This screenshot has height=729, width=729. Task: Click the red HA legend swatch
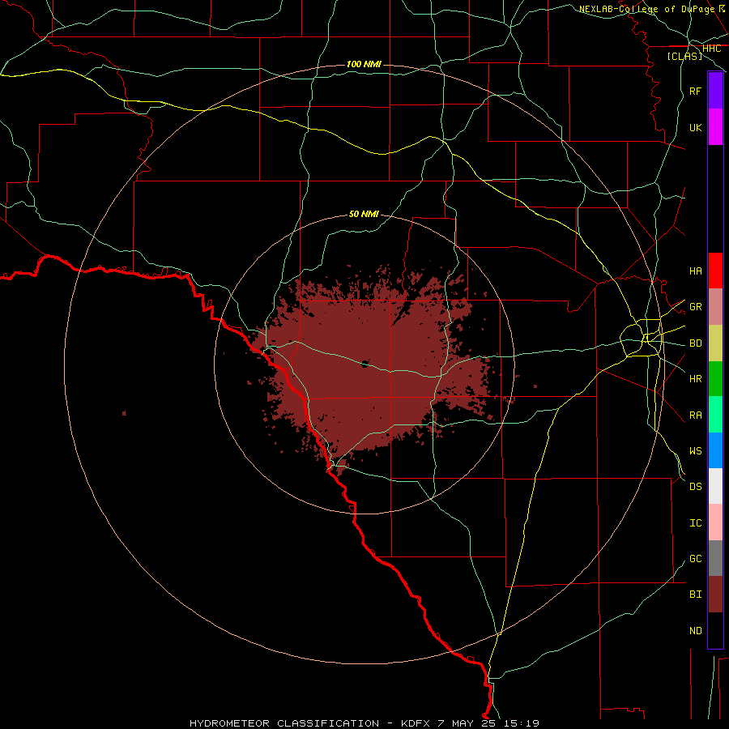[715, 271]
